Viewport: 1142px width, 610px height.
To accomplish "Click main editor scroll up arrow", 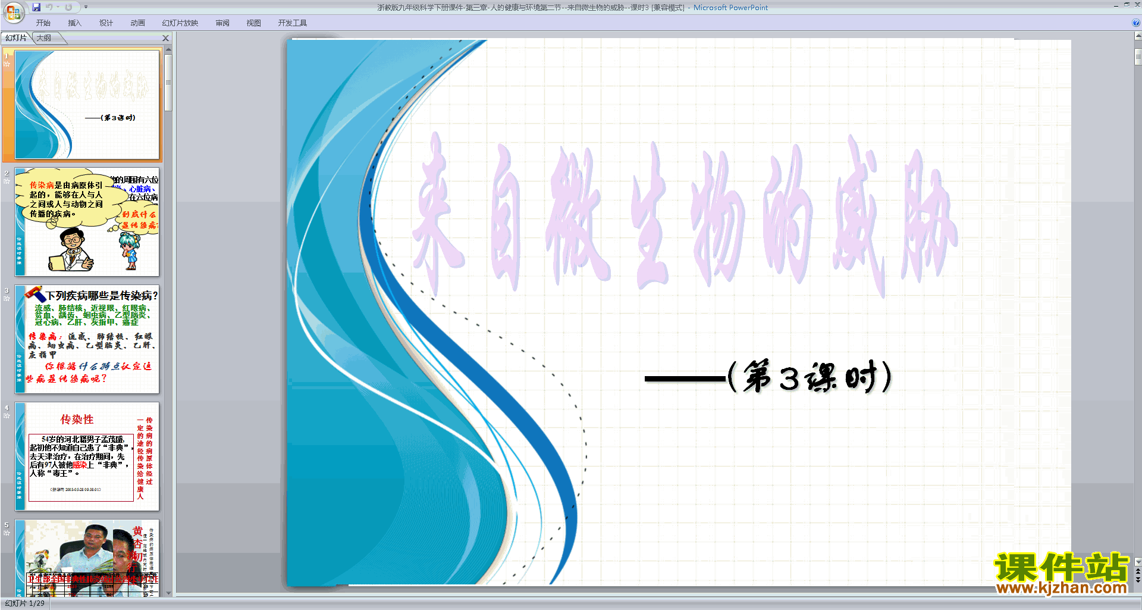I will (x=1138, y=36).
